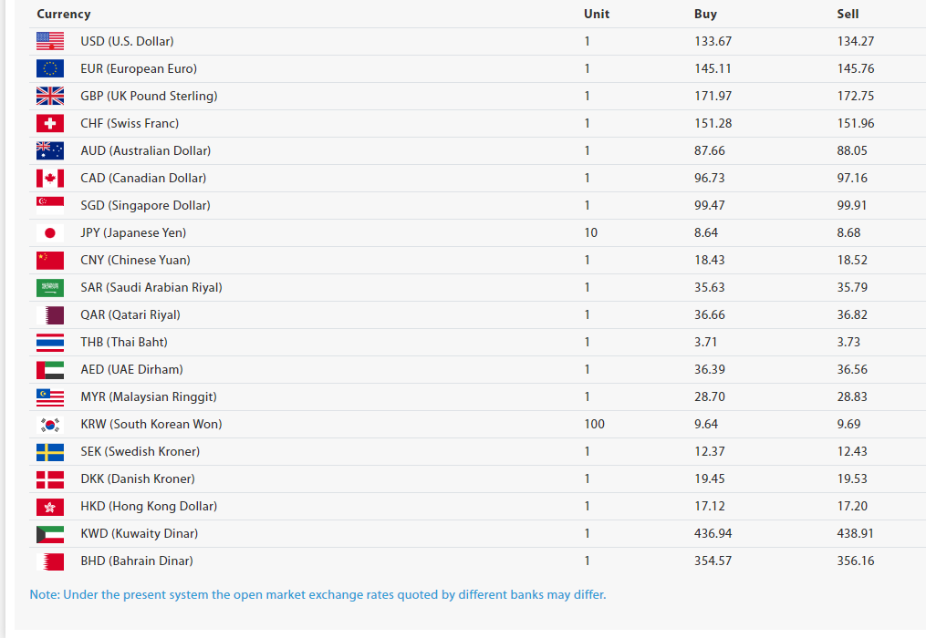Select the Currency column header
The width and height of the screenshot is (926, 638).
pos(64,14)
